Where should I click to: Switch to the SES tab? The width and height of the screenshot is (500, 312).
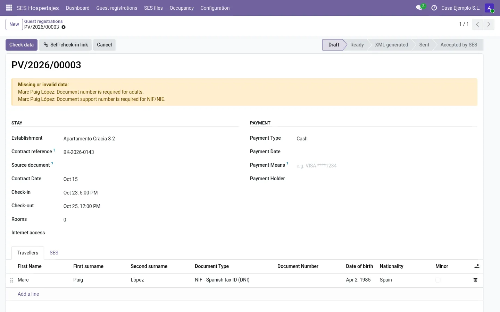(x=54, y=253)
